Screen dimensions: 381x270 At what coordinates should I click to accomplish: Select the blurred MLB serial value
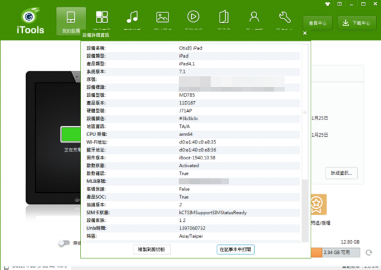(x=204, y=181)
